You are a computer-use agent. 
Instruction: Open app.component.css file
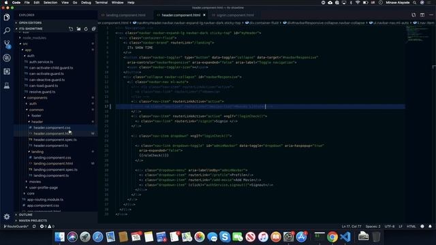43,206
